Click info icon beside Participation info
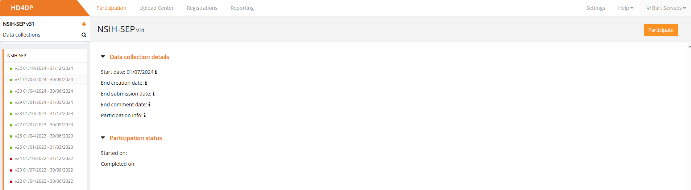This screenshot has width=691, height=190. pyautogui.click(x=145, y=115)
